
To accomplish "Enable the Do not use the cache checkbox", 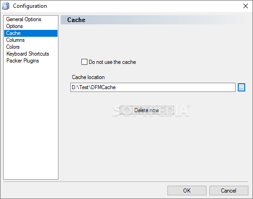I will pos(84,62).
